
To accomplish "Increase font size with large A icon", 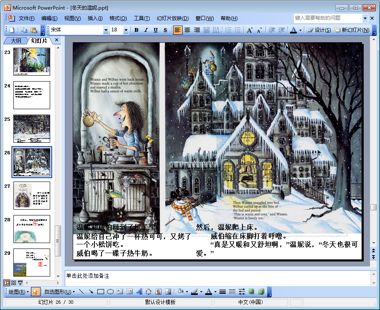I will click(x=250, y=30).
